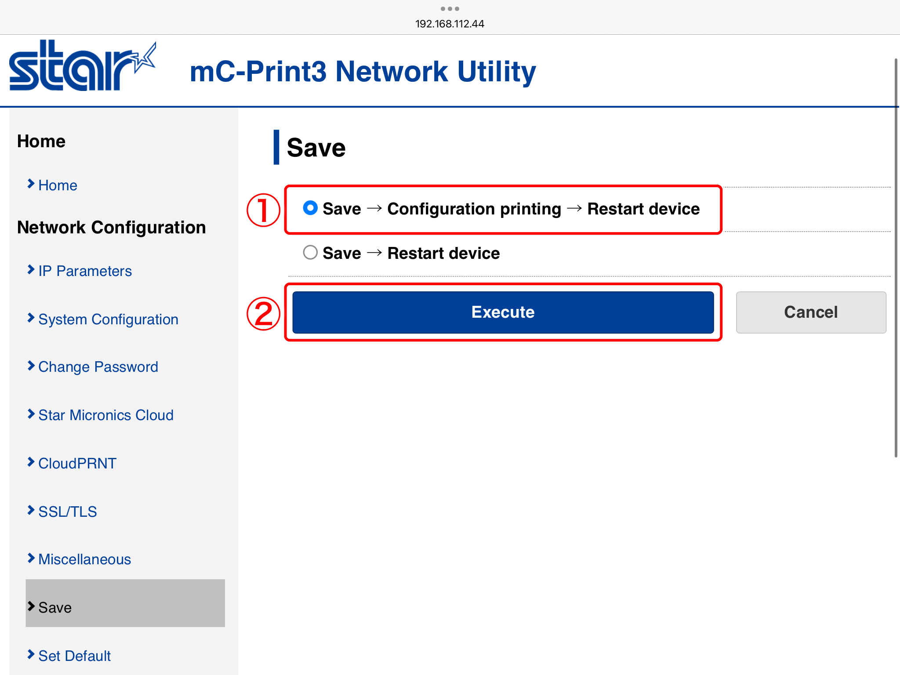Click the chevron arrow beside IP Parameters
Image resolution: width=900 pixels, height=675 pixels.
pos(31,269)
